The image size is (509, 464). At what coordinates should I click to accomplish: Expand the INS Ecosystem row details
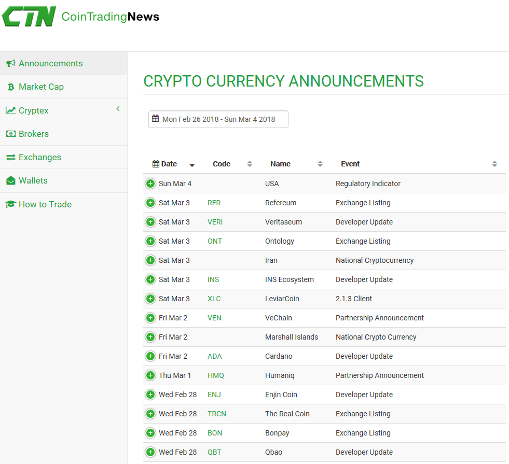coord(150,279)
